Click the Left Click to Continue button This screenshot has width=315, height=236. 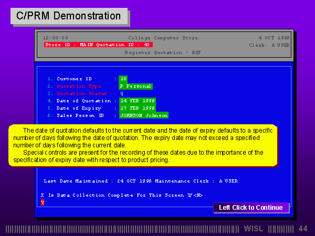[x=251, y=208]
